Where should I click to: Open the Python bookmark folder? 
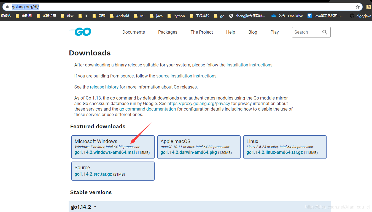176,16
